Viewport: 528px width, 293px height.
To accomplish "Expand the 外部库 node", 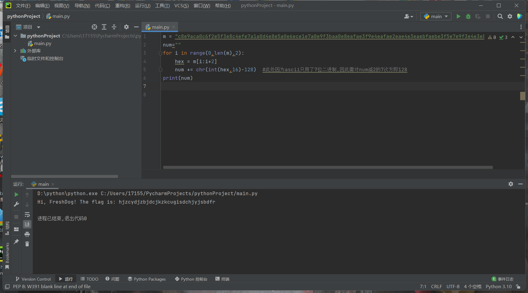I will pyautogui.click(x=15, y=51).
